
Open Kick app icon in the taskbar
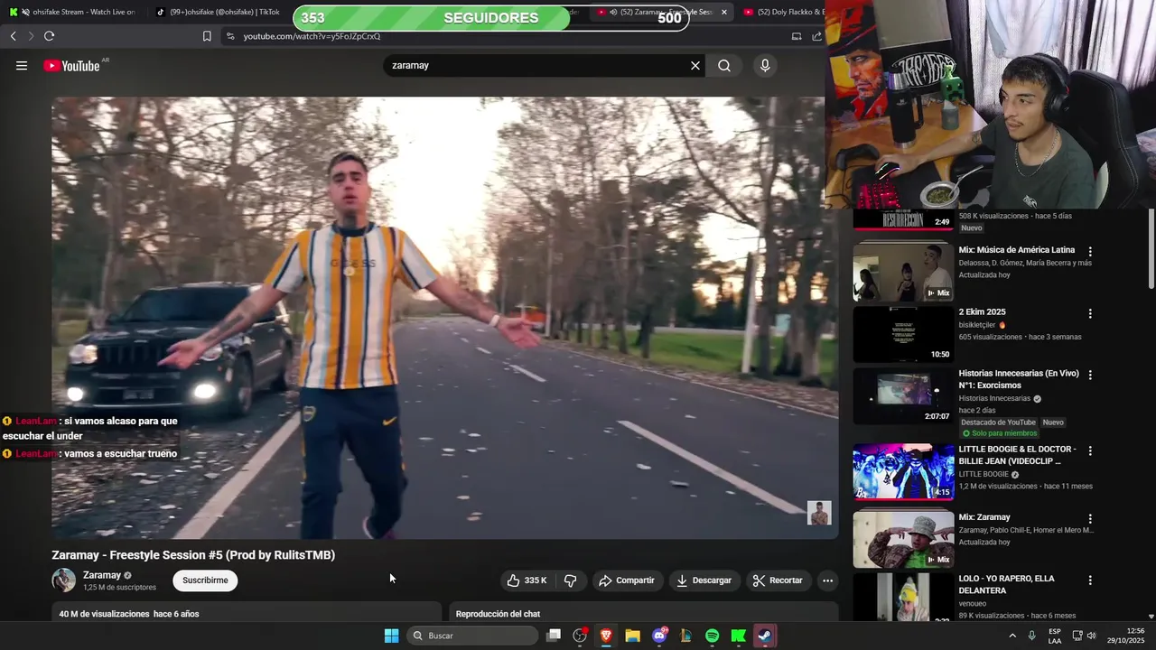738,636
